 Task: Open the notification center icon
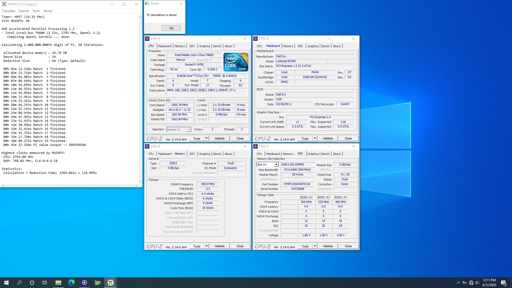[504, 283]
